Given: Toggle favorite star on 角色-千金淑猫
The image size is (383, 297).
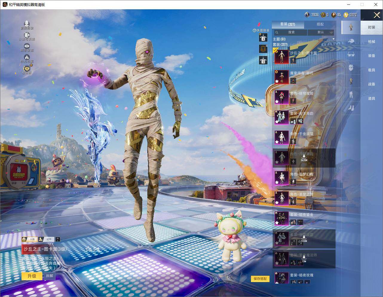Looking at the screenshot, I should [x=277, y=142].
